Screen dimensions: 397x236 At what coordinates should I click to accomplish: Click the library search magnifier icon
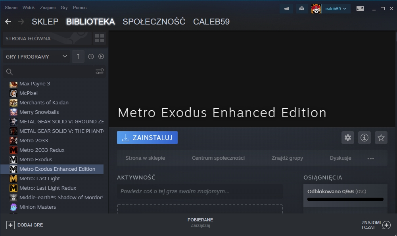(10, 72)
